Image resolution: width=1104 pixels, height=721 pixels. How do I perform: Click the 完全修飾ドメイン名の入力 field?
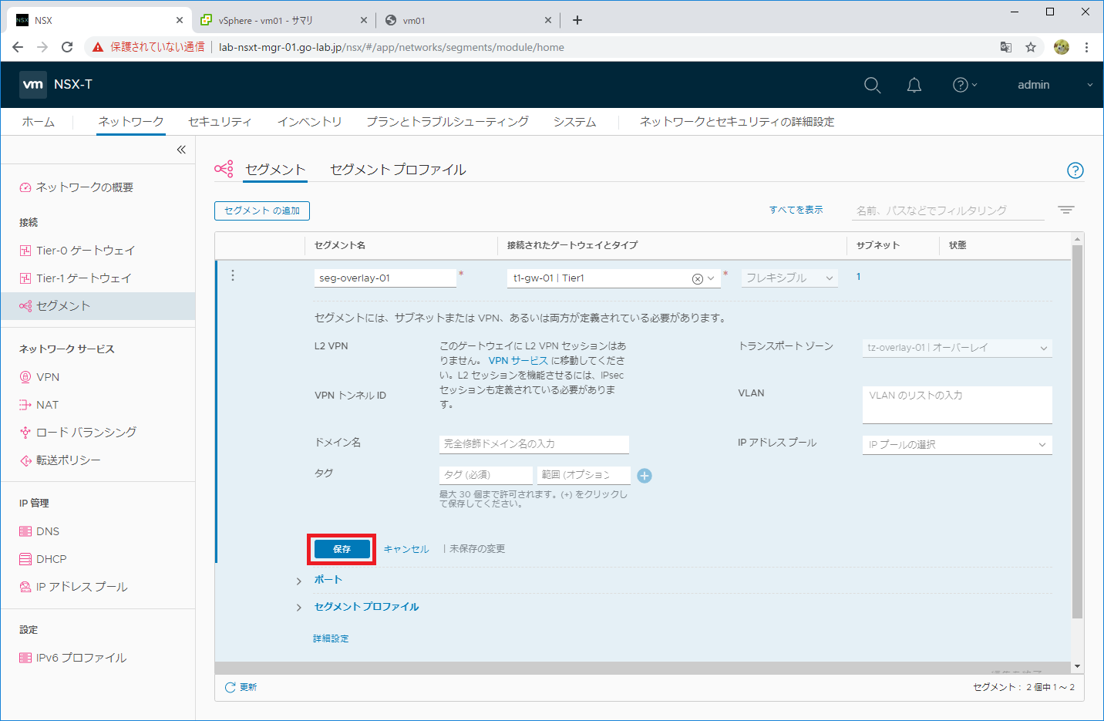(x=534, y=444)
